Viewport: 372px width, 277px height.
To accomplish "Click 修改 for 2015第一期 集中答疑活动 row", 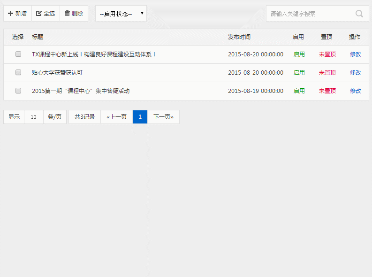I will click(355, 91).
